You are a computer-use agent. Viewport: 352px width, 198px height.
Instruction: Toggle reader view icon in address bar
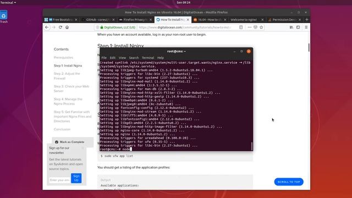click(241, 27)
